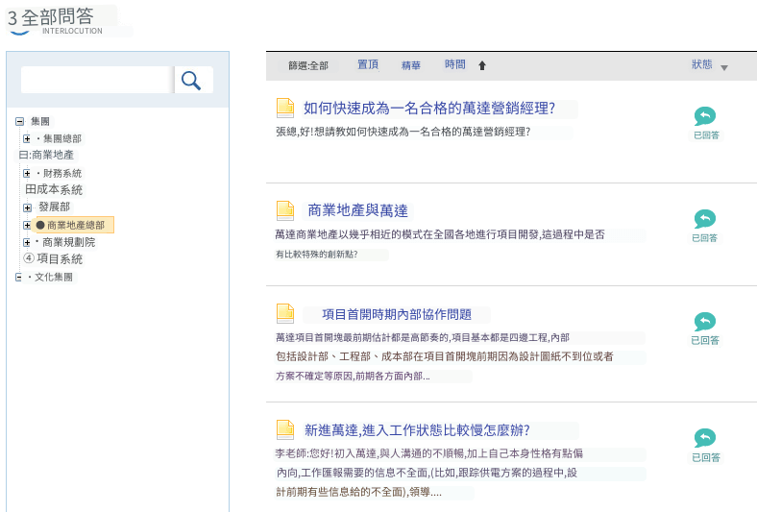
Task: Click the 狀態 dropdown arrow
Action: click(724, 68)
